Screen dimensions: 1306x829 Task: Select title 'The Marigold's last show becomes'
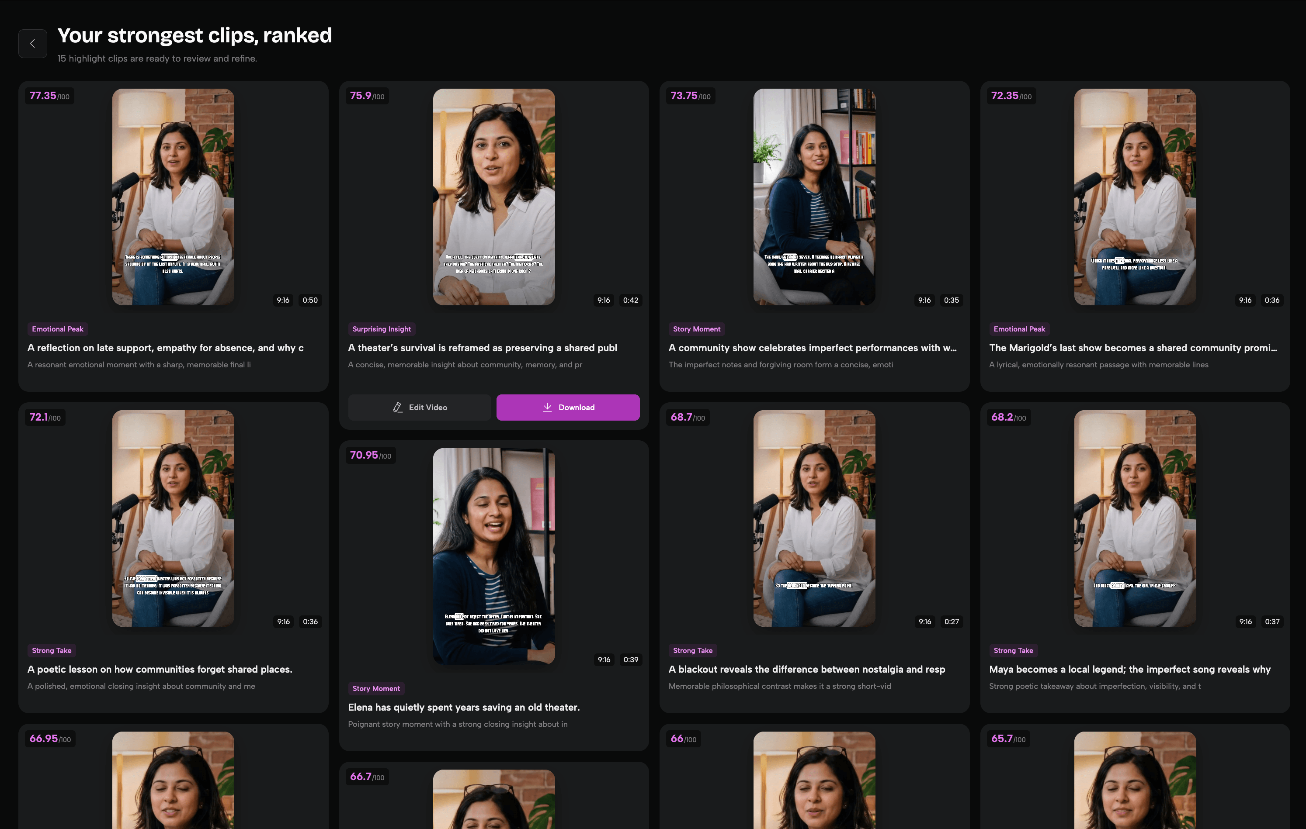click(x=1133, y=348)
